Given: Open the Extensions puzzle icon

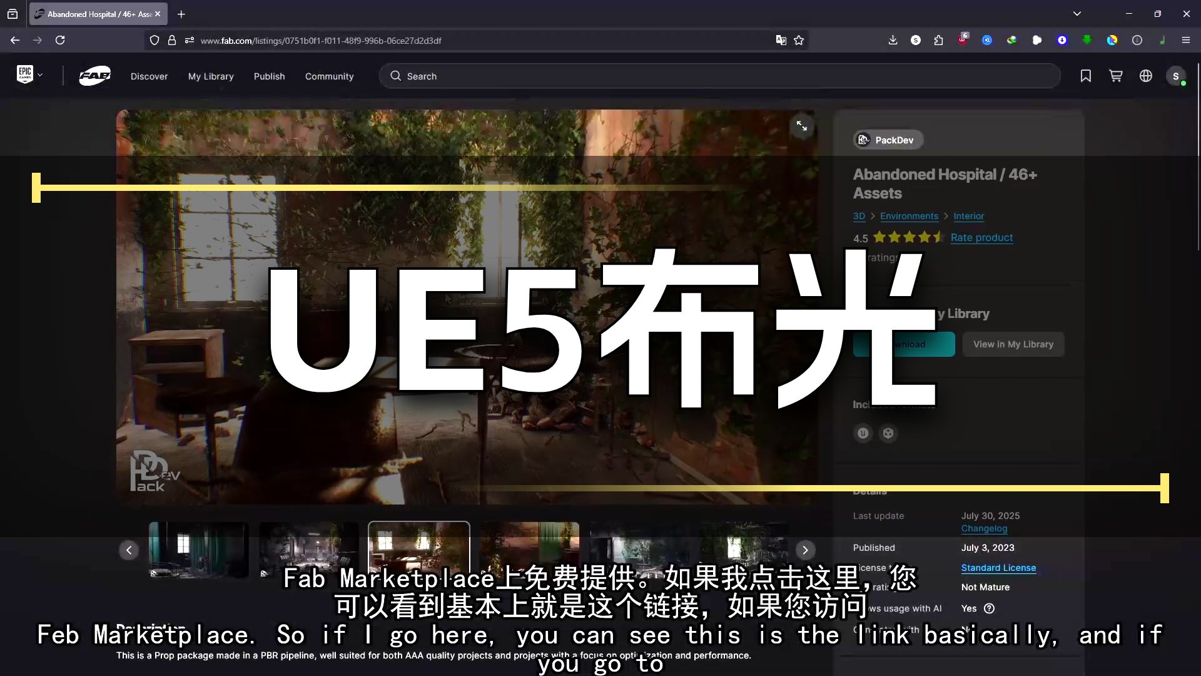Looking at the screenshot, I should coord(938,40).
